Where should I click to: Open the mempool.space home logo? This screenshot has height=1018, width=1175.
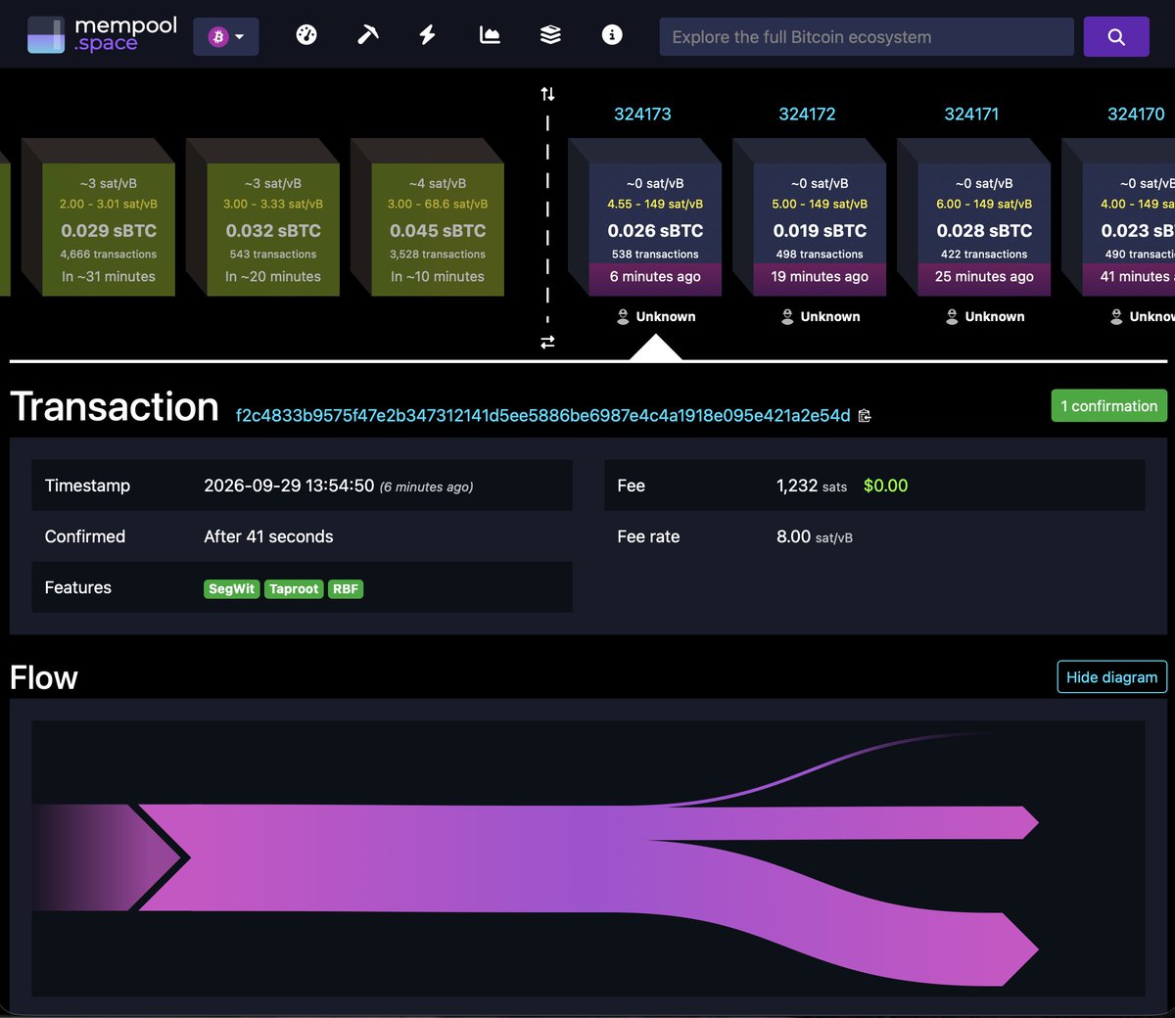102,35
